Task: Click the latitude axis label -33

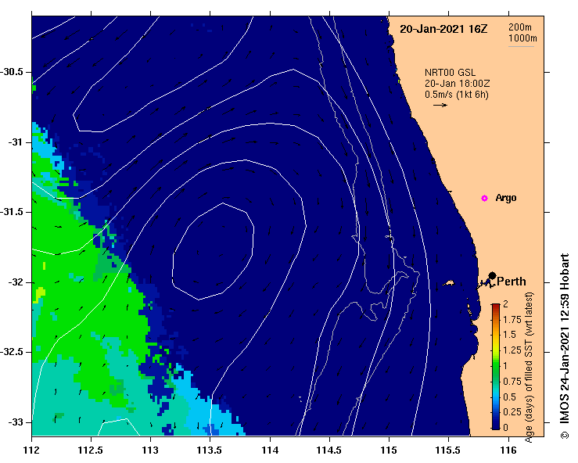Action: coord(16,422)
